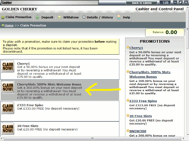189x141 pixels.
Task: Click the horizontal scrollbar right arrow
Action: tap(184, 139)
